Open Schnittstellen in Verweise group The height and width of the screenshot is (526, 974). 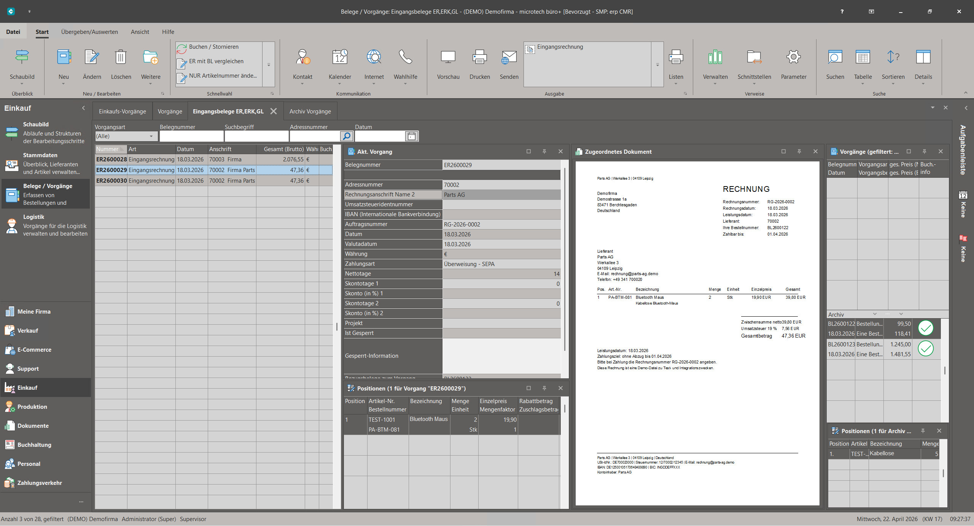[754, 57]
